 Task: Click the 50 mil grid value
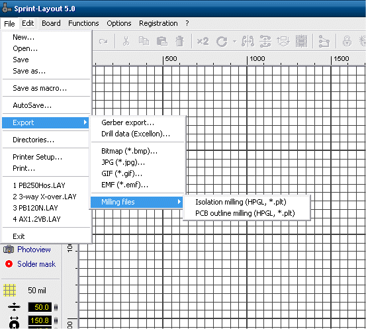[x=37, y=291]
